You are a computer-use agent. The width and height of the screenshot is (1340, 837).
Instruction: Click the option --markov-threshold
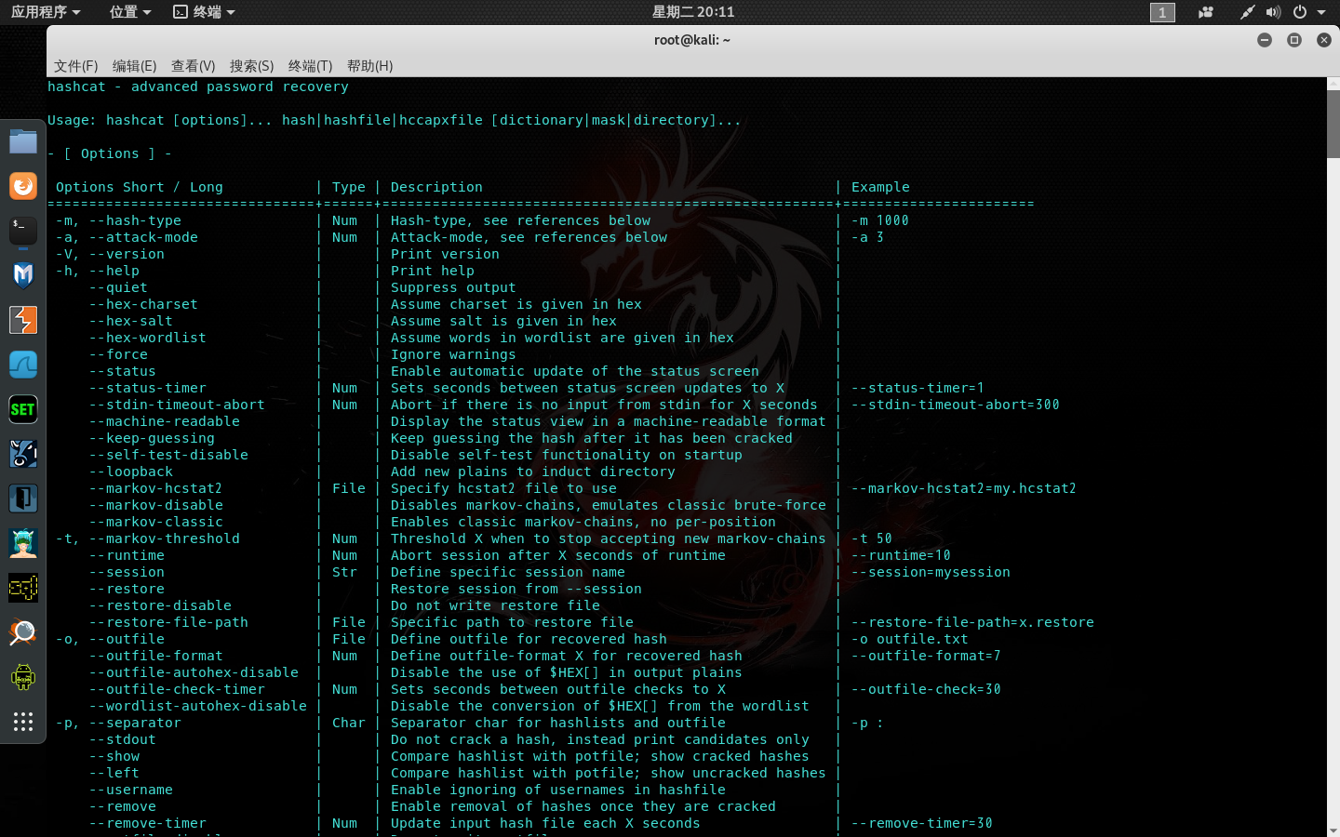click(165, 538)
